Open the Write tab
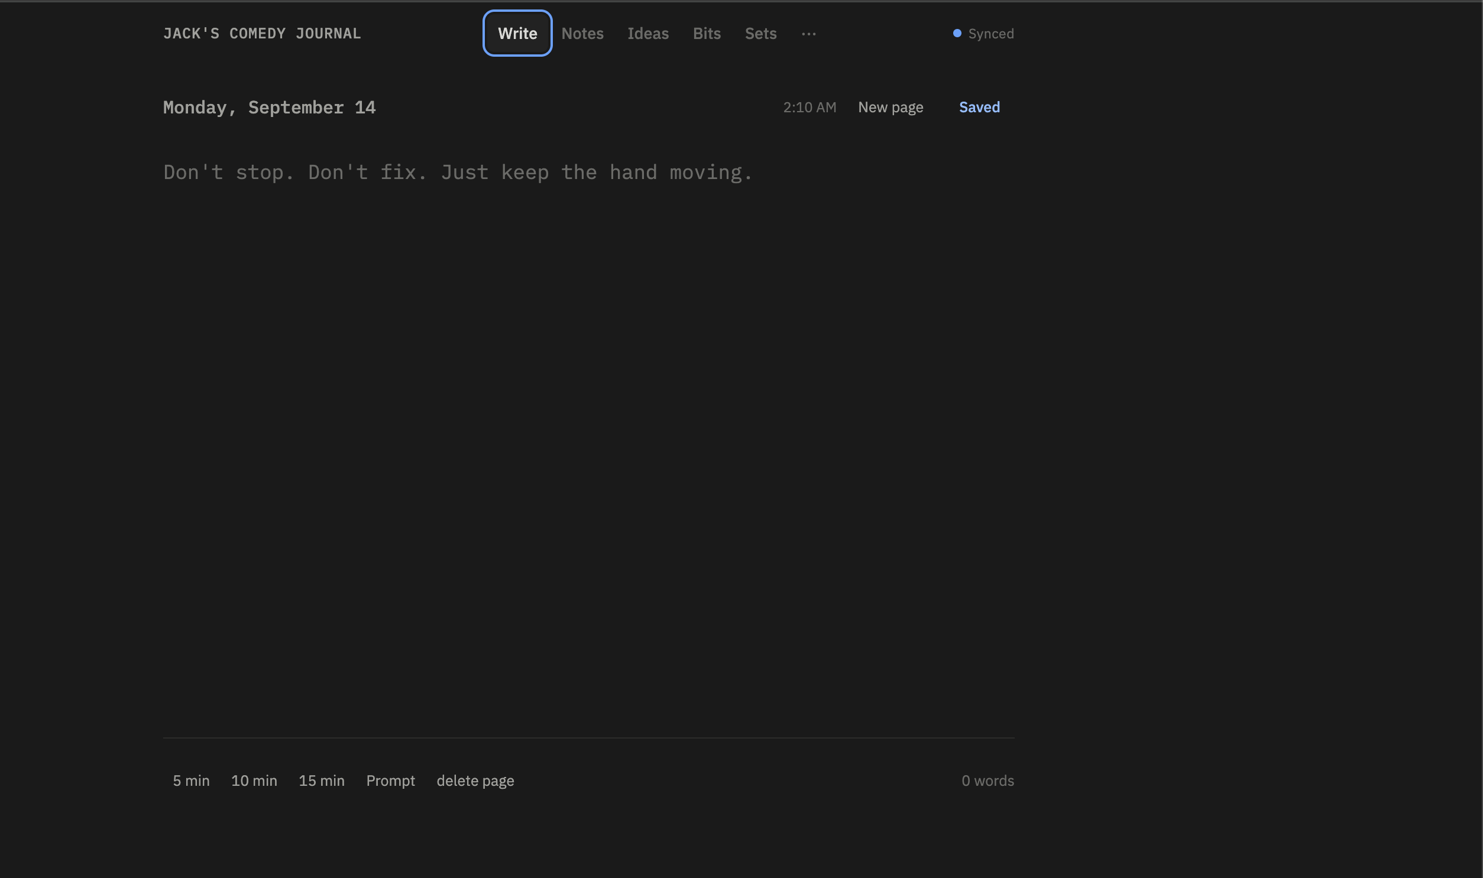This screenshot has height=878, width=1483. tap(517, 33)
